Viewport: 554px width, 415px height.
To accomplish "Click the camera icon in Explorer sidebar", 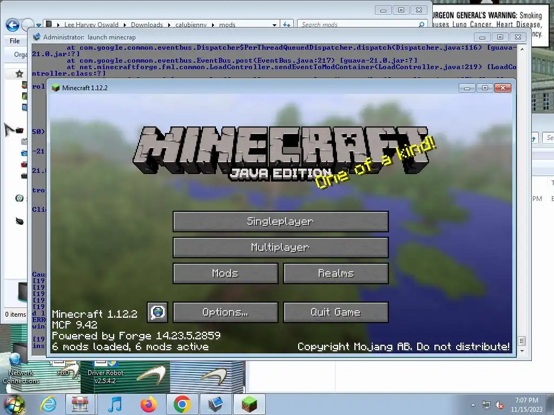I will point(24,153).
